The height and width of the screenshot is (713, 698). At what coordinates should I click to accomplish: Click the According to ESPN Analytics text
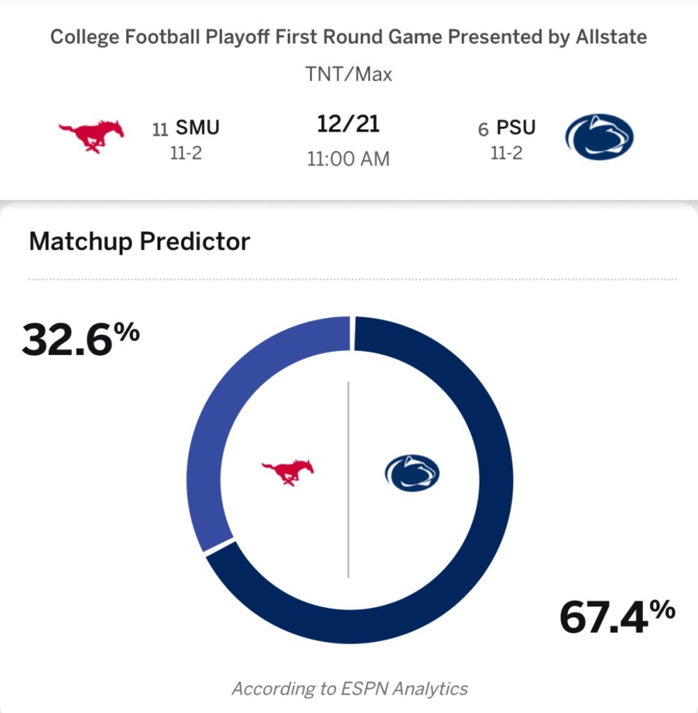[x=349, y=689]
